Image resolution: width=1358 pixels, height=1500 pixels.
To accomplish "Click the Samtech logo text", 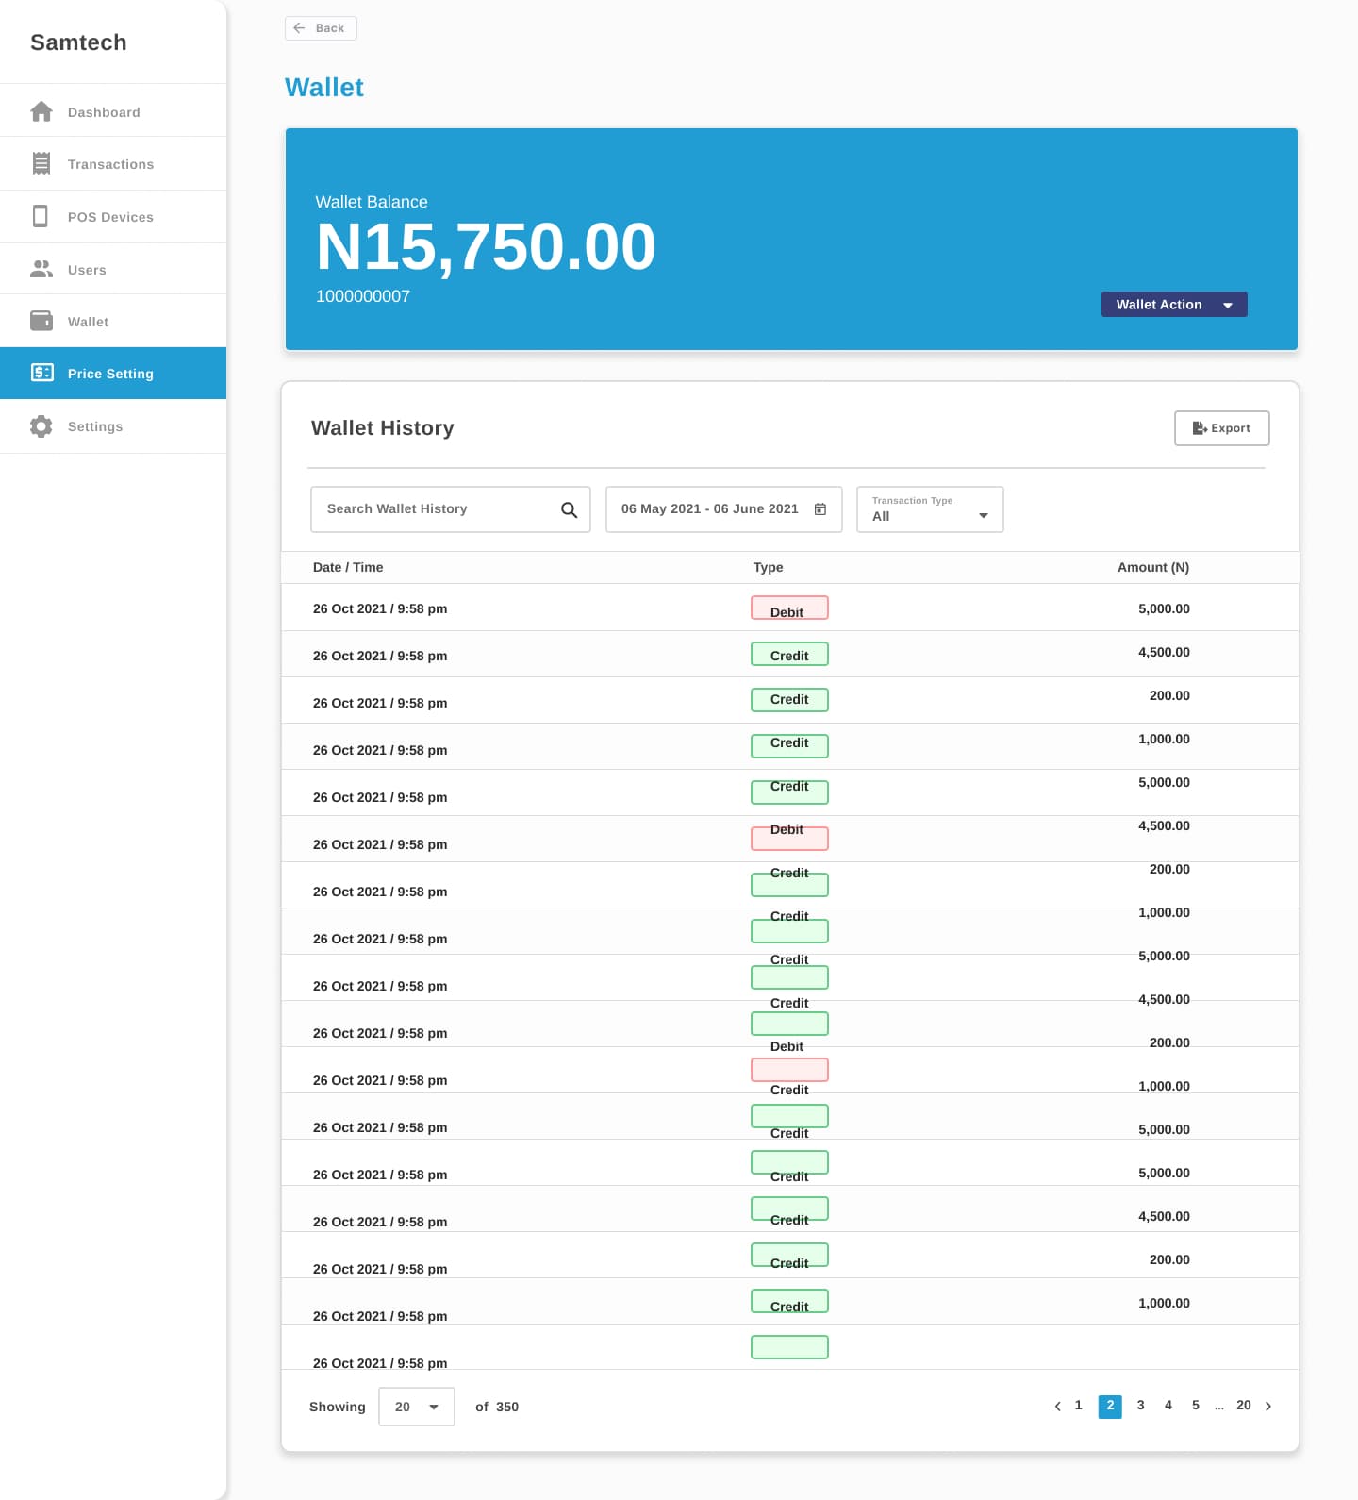I will pyautogui.click(x=78, y=42).
